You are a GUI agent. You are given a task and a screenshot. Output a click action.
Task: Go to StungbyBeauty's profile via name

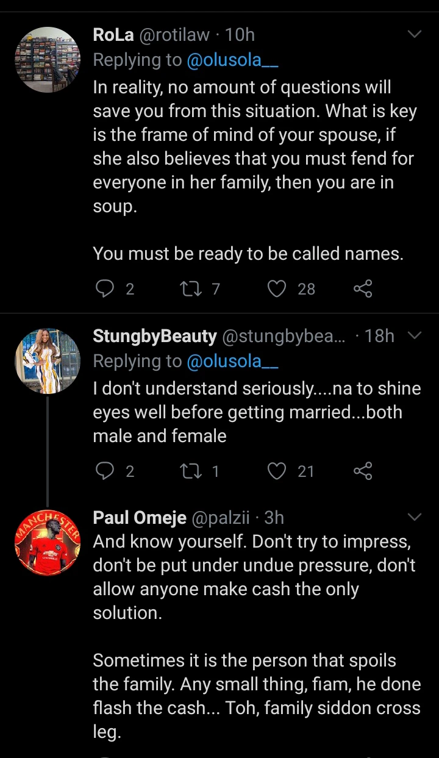point(154,336)
